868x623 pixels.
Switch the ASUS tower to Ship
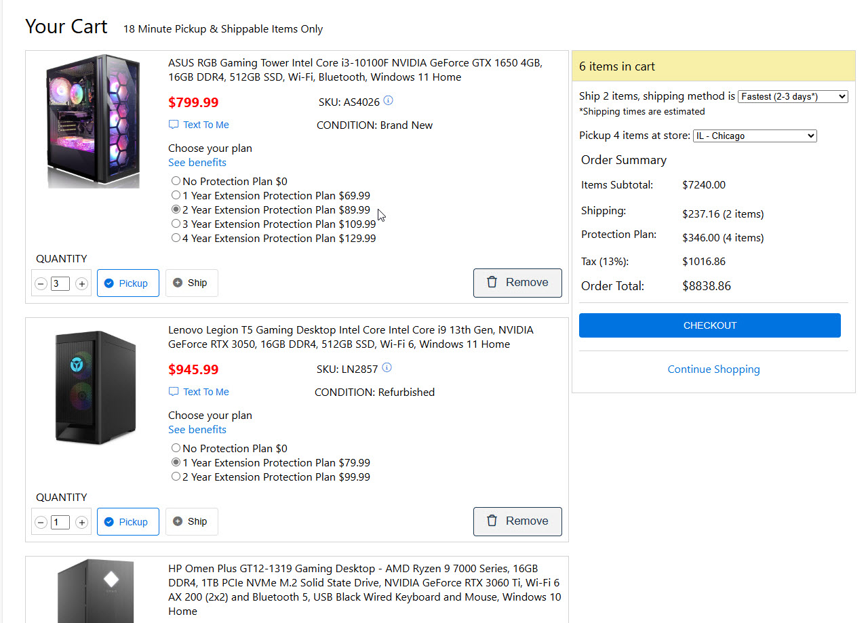(191, 283)
